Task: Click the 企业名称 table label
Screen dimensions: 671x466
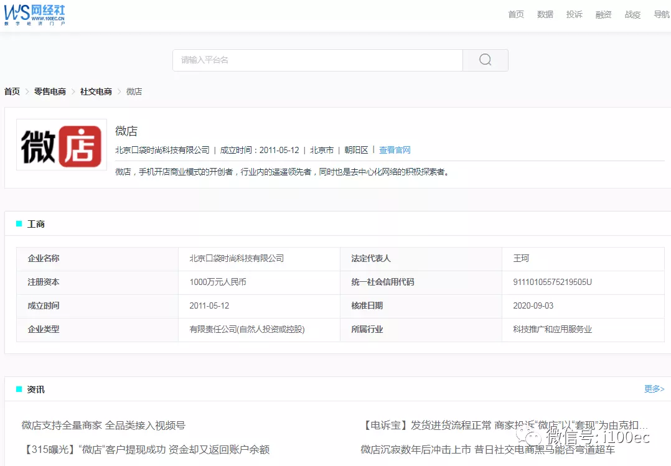Action: (44, 258)
